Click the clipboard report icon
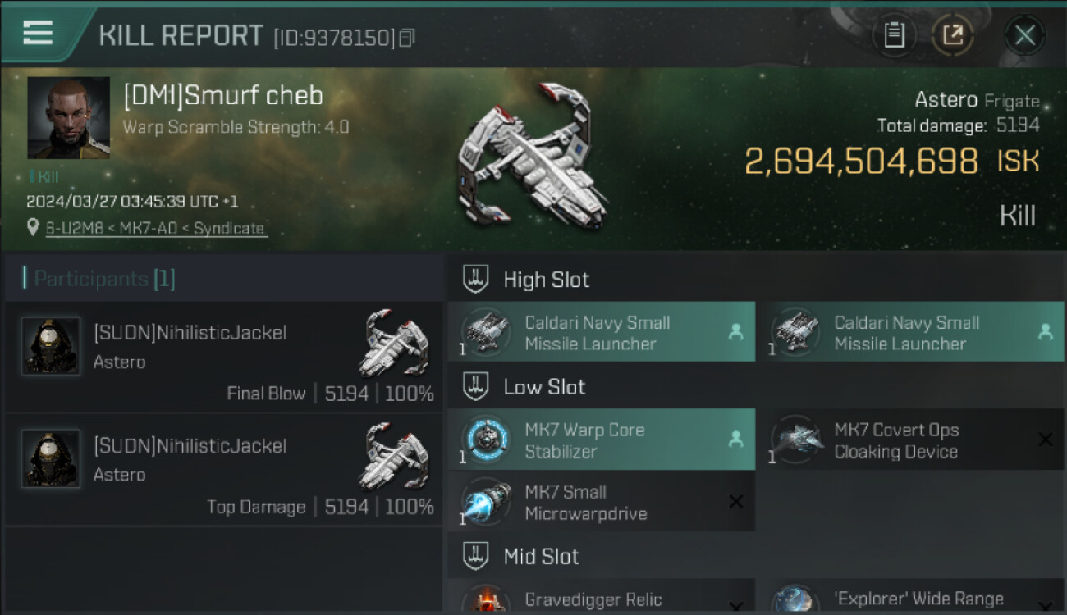Screen dimensions: 1067x615 894,35
